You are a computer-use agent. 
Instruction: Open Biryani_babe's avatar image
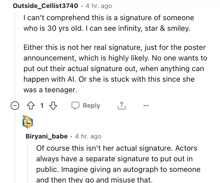(28, 122)
